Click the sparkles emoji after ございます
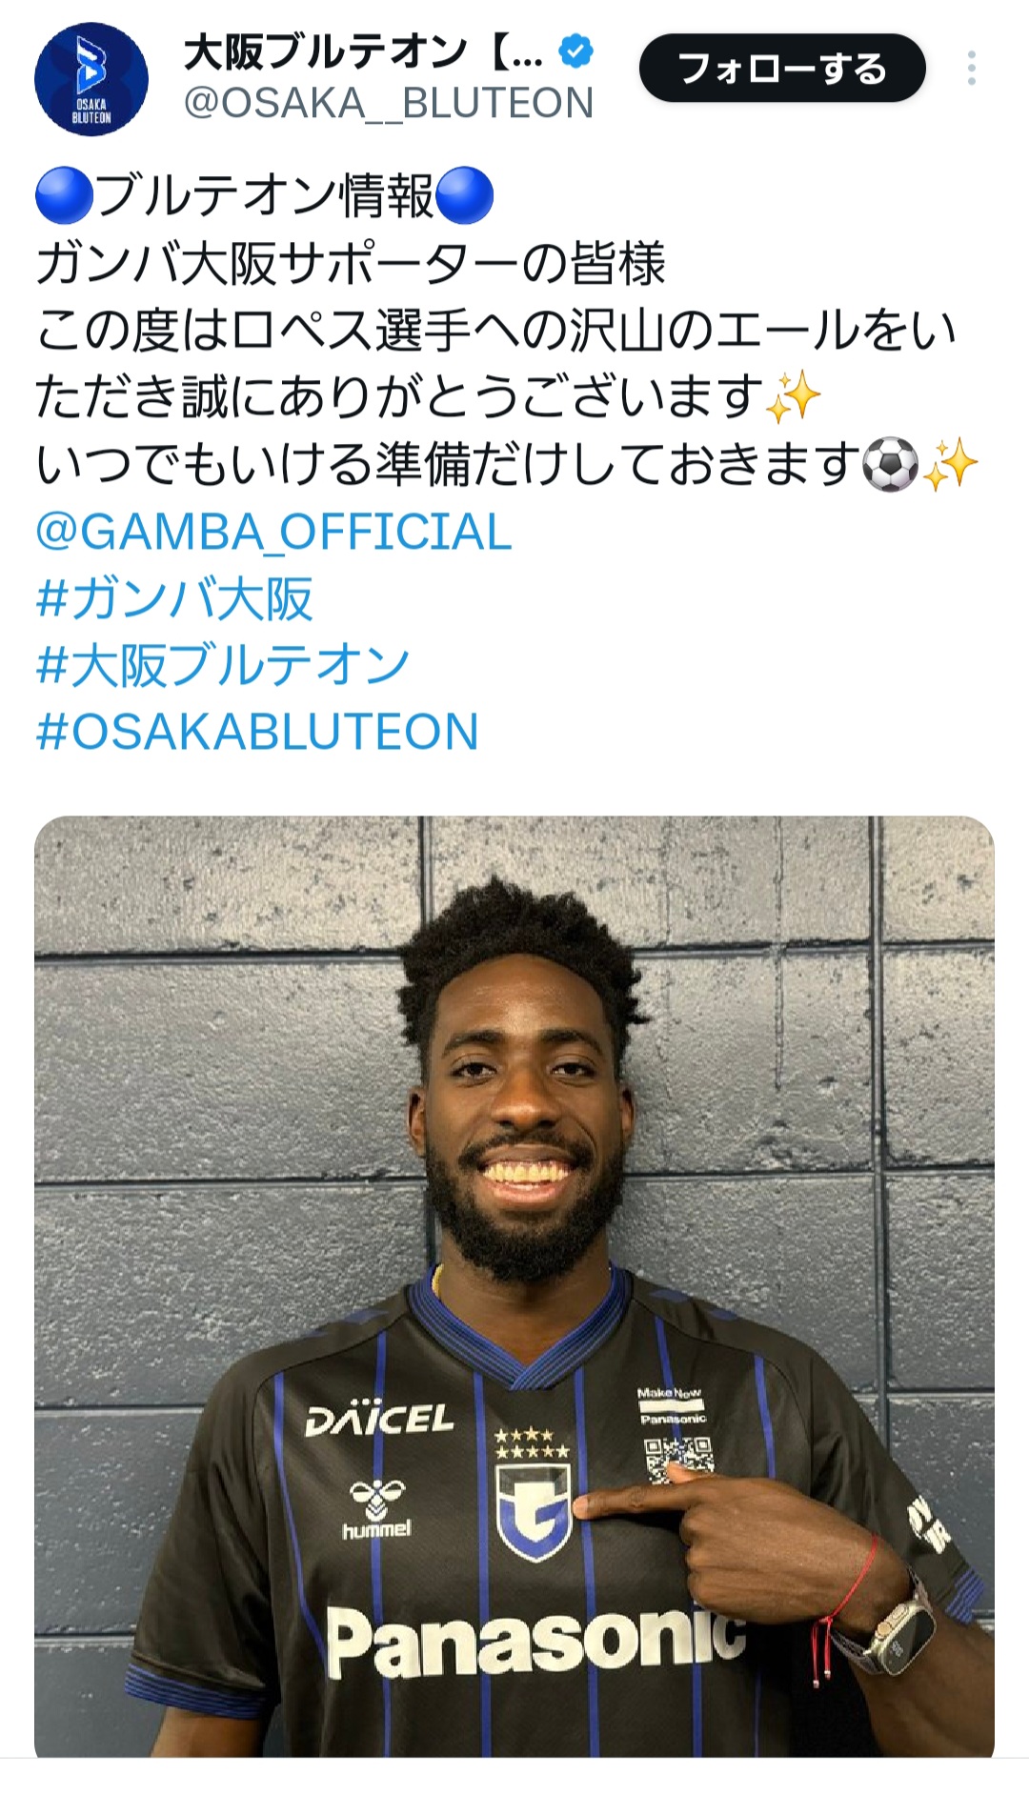The width and height of the screenshot is (1029, 1795). pos(793,397)
